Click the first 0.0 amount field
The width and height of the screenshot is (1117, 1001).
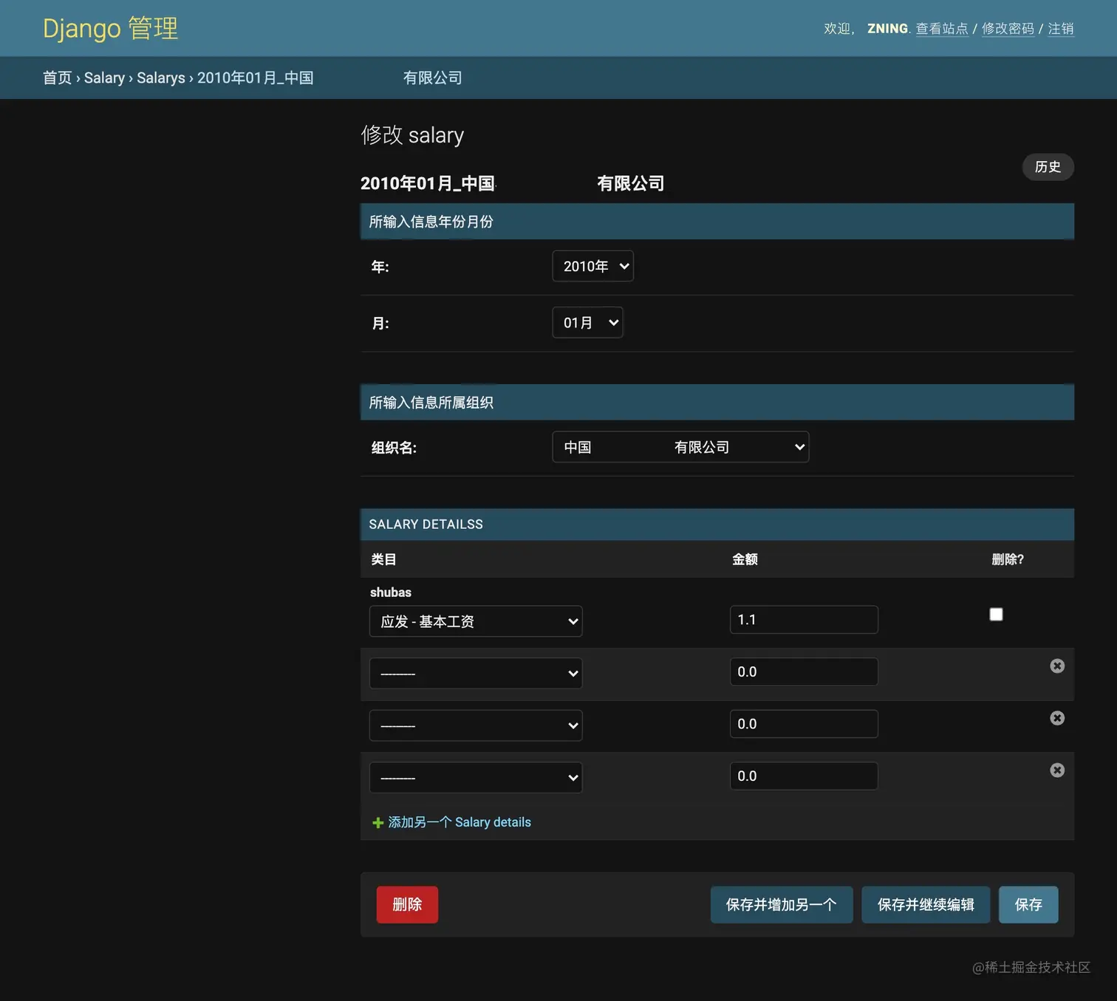point(804,672)
